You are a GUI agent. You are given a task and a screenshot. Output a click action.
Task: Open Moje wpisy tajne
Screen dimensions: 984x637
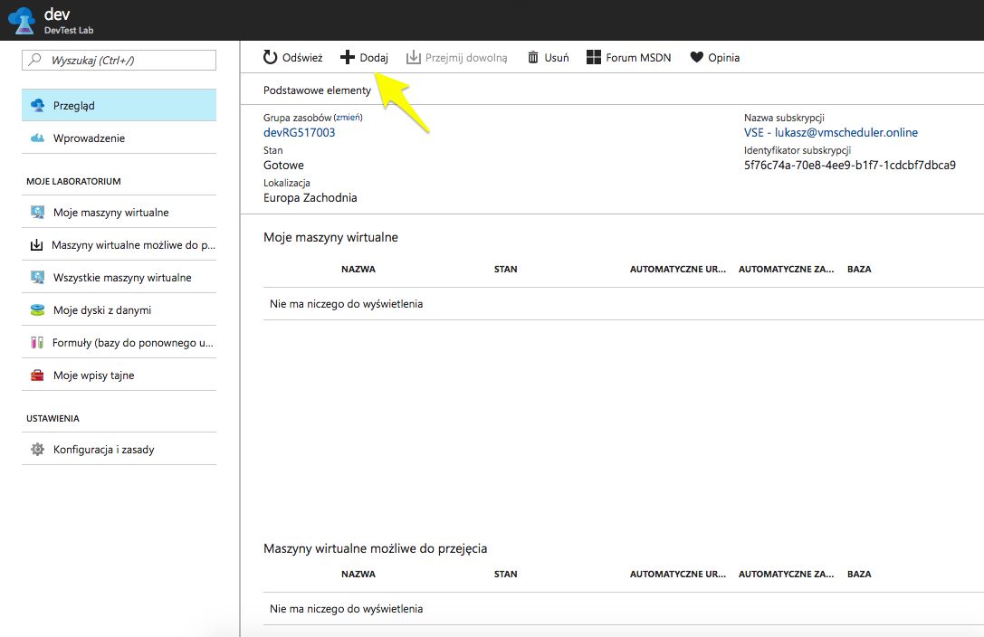[x=119, y=375]
